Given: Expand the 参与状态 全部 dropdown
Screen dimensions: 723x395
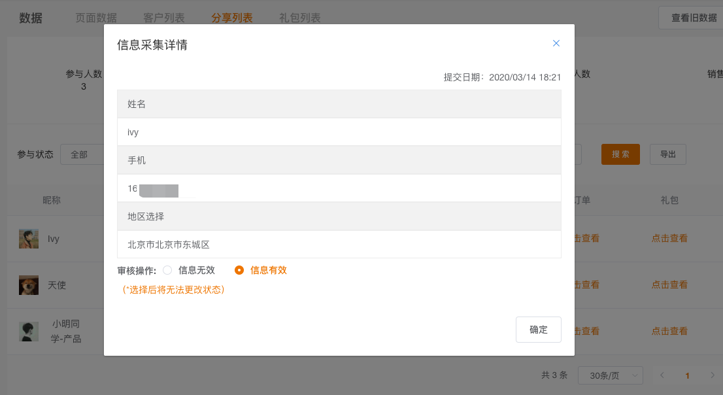Looking at the screenshot, I should click(82, 154).
